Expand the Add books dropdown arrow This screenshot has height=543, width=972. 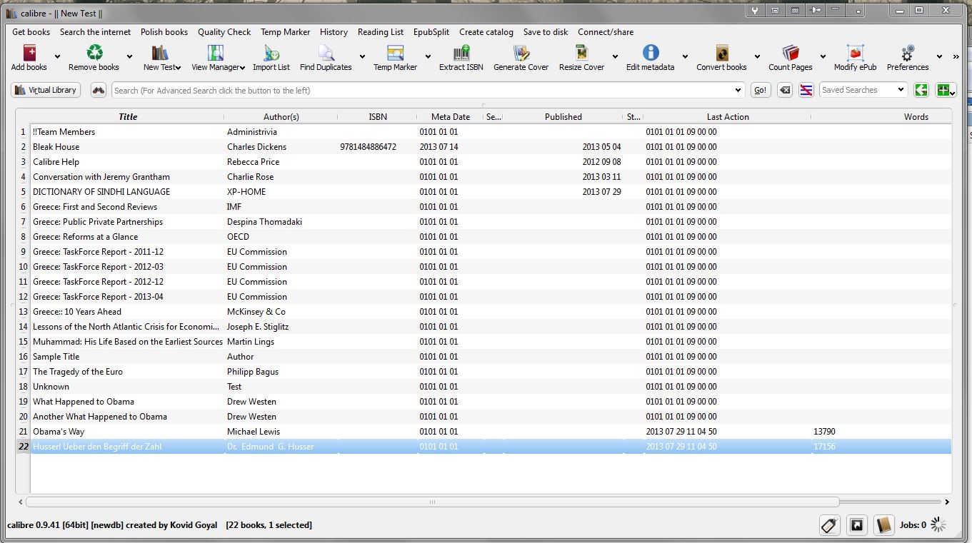pos(58,56)
